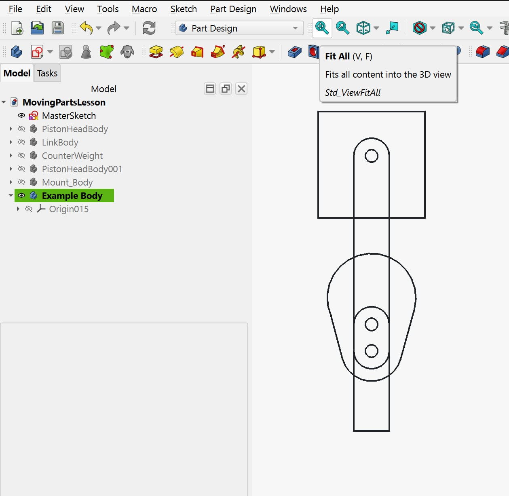
Task: Show the hidden PistonHeadBody
Action: coord(21,129)
